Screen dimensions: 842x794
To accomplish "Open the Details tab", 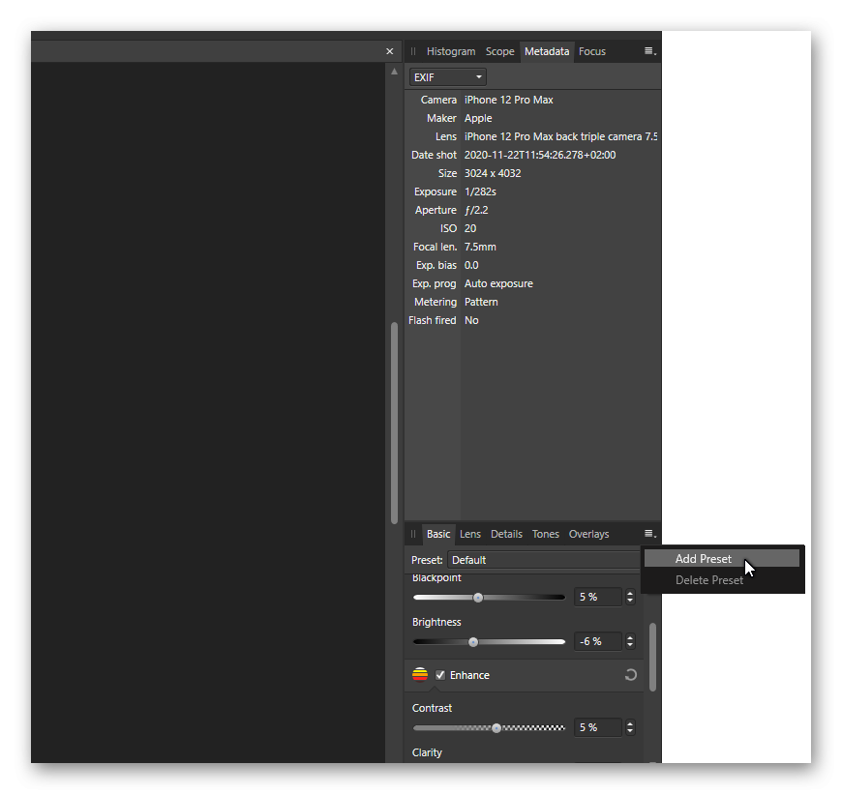I will (506, 534).
